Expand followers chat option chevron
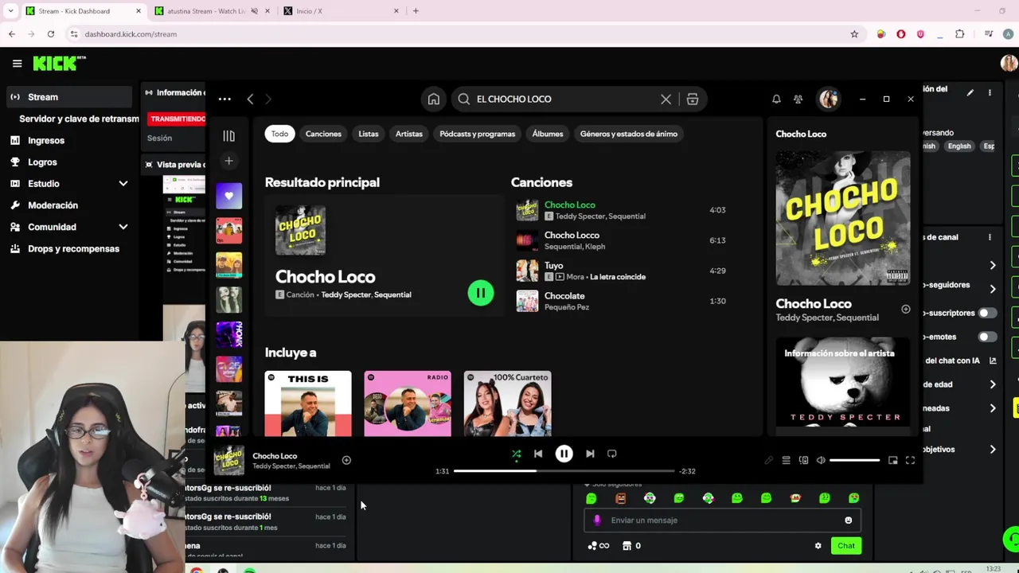The width and height of the screenshot is (1019, 573). pos(993,289)
